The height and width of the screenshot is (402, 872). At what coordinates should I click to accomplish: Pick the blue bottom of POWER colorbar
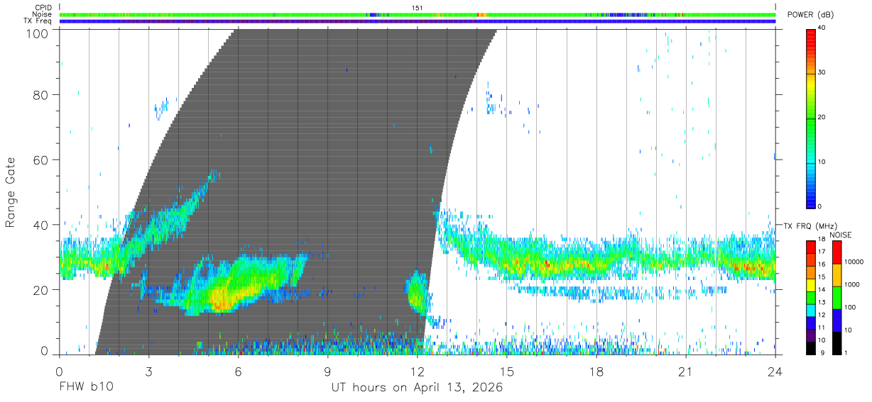click(810, 201)
